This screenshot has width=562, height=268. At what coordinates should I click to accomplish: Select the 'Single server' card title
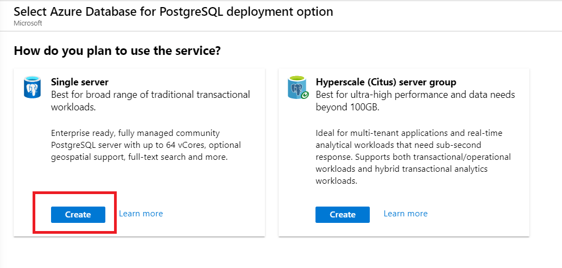tap(80, 82)
